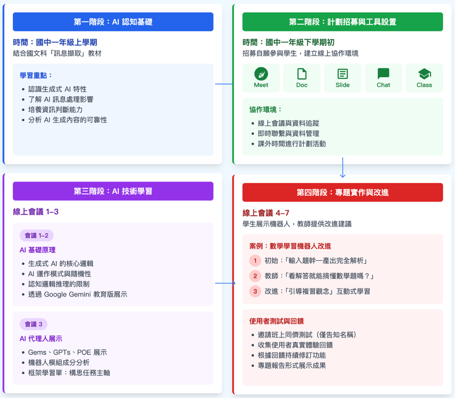
Task: Click the 會議 3 badge
Action: point(33,324)
